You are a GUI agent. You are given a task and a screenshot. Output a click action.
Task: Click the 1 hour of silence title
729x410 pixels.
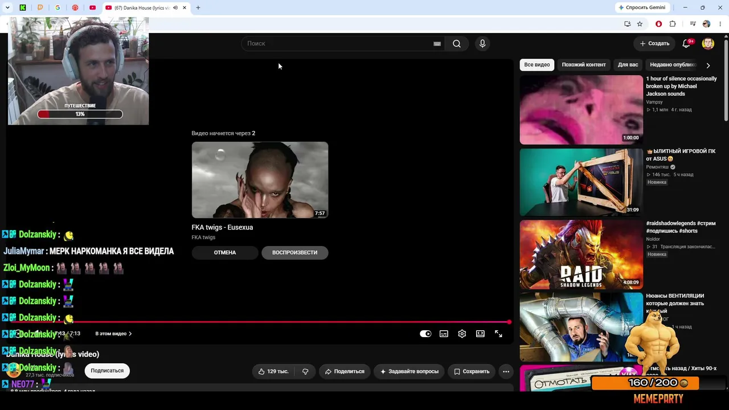[x=681, y=86]
